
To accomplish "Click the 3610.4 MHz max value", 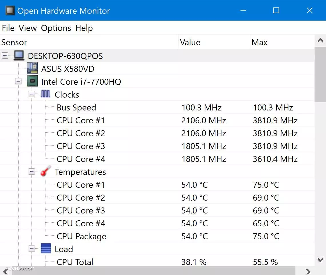I will (x=275, y=159).
